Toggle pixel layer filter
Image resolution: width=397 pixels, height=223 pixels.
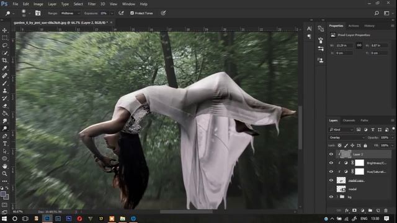(359, 129)
